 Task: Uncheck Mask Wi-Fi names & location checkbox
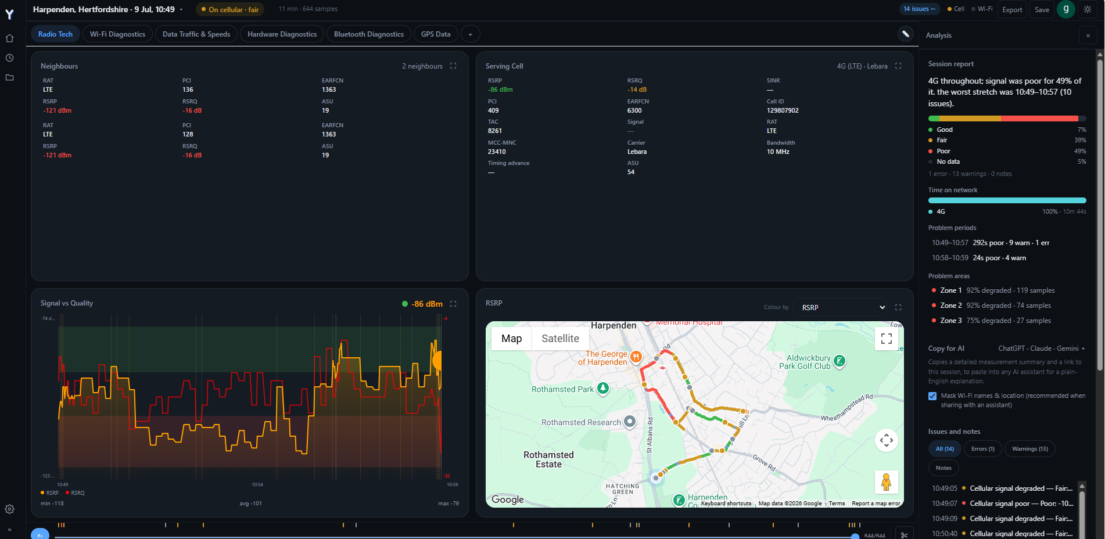(x=932, y=396)
